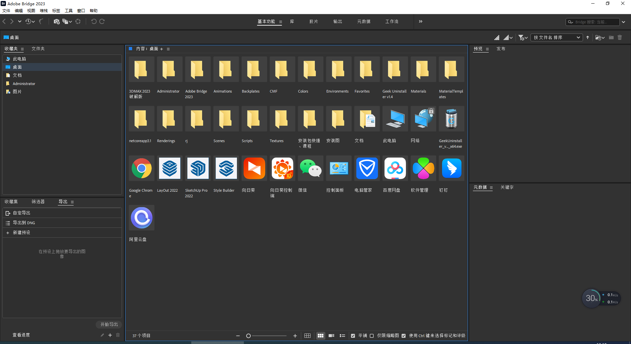Open the 按文件名排序 sort dropdown

pyautogui.click(x=556, y=37)
